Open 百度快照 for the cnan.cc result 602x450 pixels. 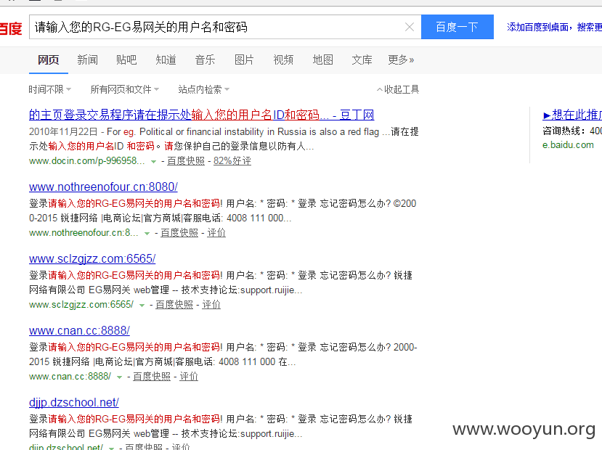[152, 377]
